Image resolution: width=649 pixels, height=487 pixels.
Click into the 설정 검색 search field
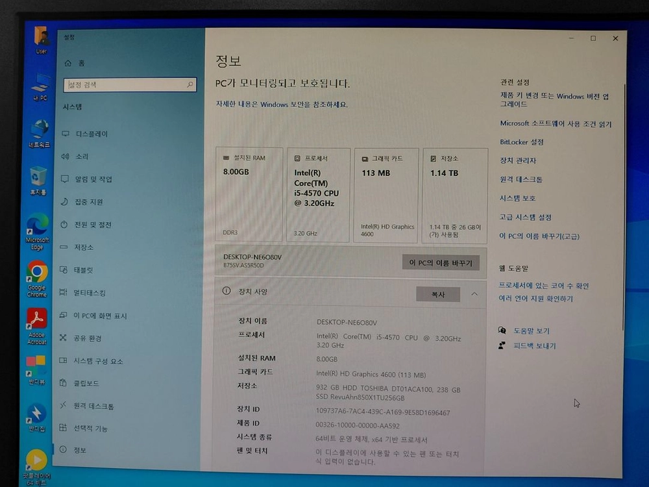130,84
